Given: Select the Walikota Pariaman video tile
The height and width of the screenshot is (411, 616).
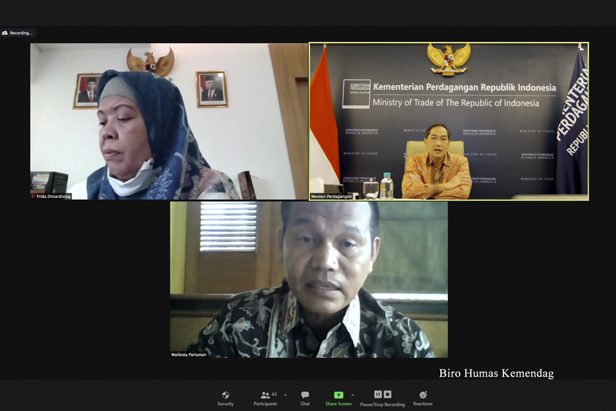Looking at the screenshot, I should click(x=309, y=279).
